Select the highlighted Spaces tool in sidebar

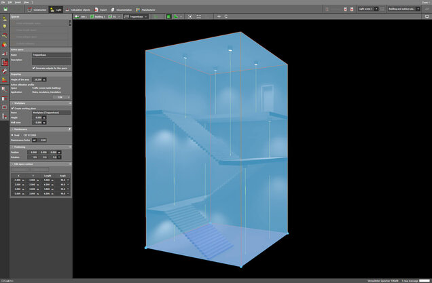point(4,62)
